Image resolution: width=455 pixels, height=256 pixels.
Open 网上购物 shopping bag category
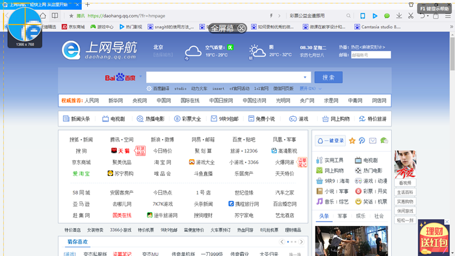click(x=336, y=119)
